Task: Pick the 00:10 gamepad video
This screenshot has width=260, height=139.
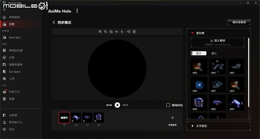Action: click(x=236, y=103)
